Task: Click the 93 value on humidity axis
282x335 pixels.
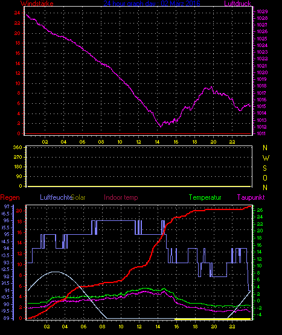Action: 7,263
